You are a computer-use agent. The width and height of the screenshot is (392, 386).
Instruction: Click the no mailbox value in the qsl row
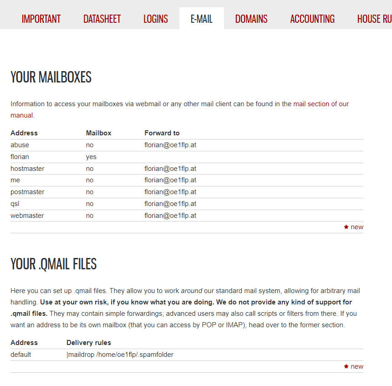click(90, 204)
